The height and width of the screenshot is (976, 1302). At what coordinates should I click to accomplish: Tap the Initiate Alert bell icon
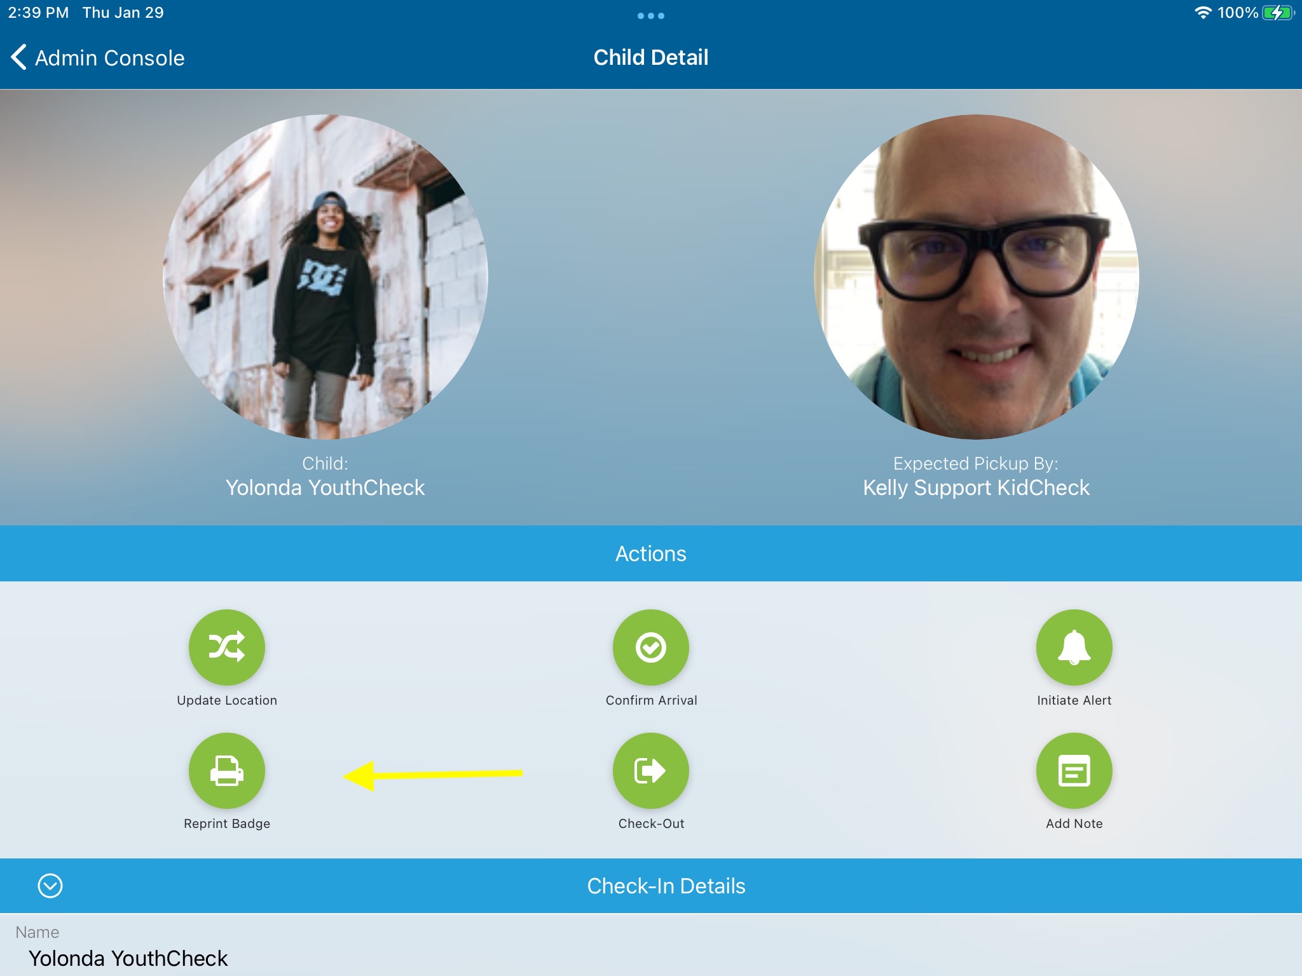(1074, 647)
